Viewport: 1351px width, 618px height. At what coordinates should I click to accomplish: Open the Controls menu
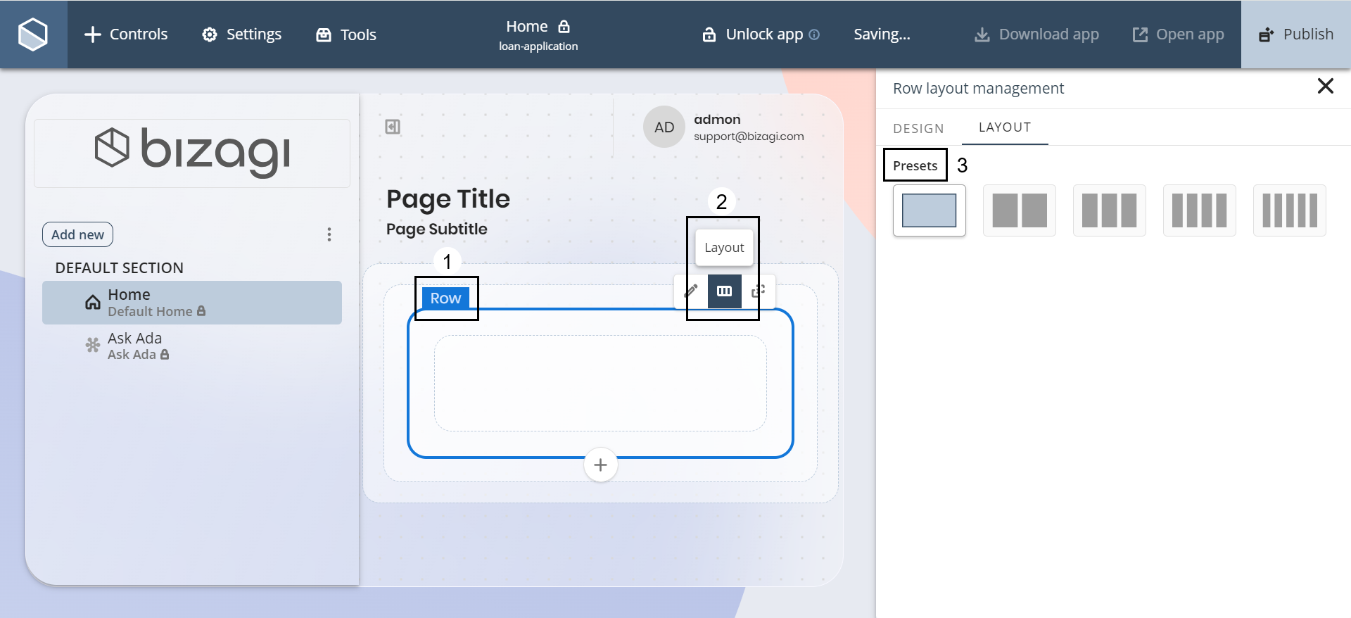(126, 34)
